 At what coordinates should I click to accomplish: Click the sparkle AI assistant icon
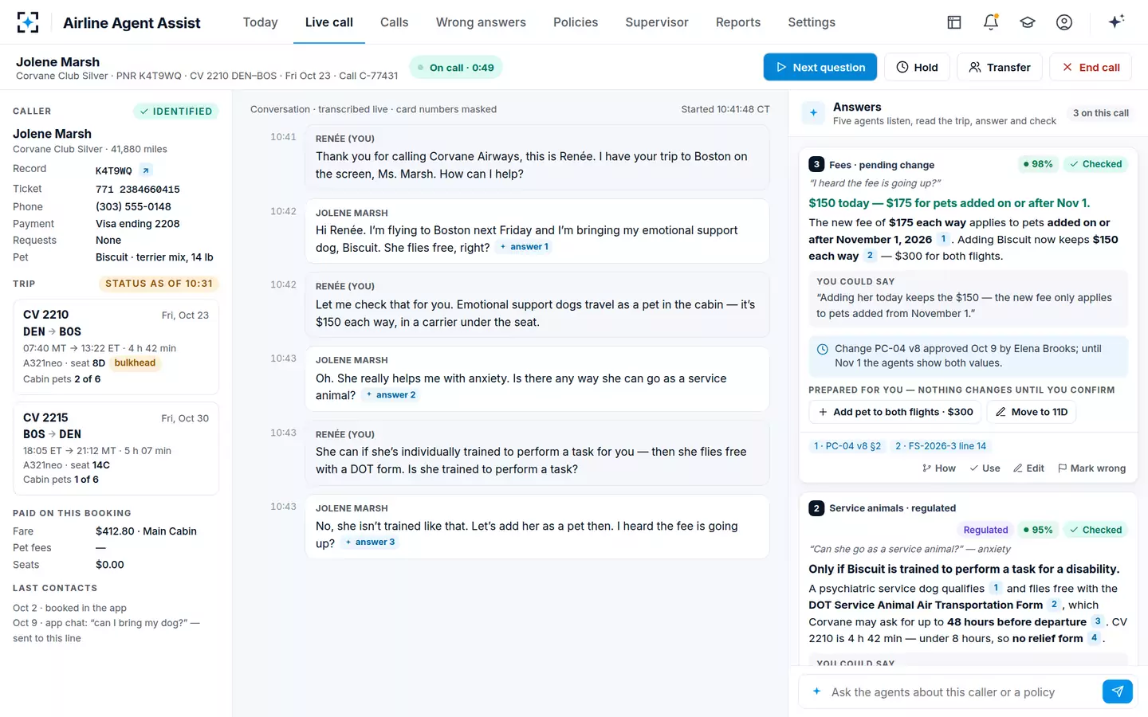coord(1117,22)
